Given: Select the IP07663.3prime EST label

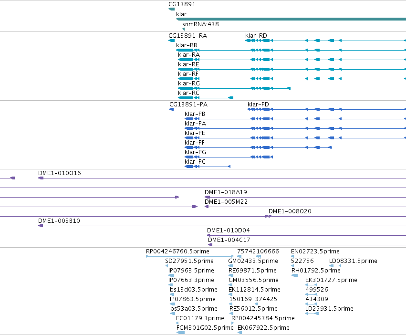Looking at the screenshot, I should (191, 280).
